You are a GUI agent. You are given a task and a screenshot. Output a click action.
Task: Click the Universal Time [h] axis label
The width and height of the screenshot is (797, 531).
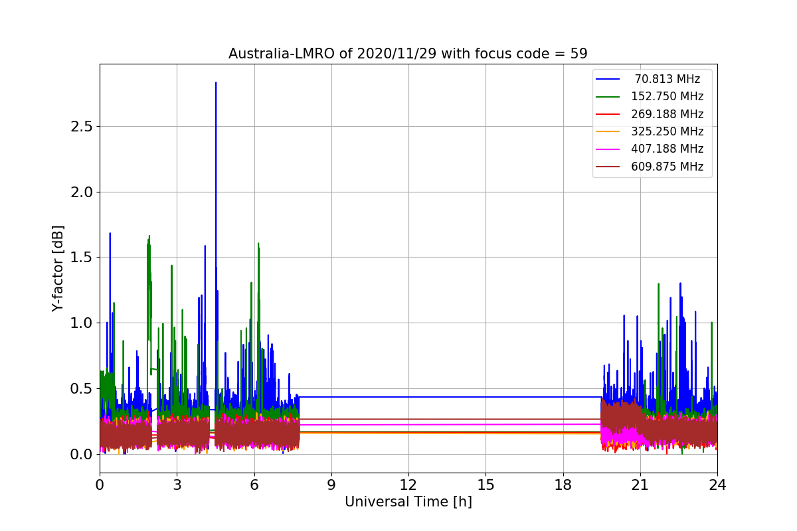pos(408,502)
